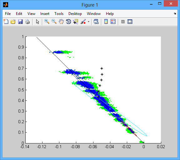Screen dimensions: 180x160
Task: Enable the Pan hand tool
Action: coord(61,22)
